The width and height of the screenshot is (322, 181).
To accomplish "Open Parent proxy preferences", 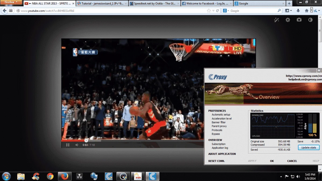I will pos(219,126).
